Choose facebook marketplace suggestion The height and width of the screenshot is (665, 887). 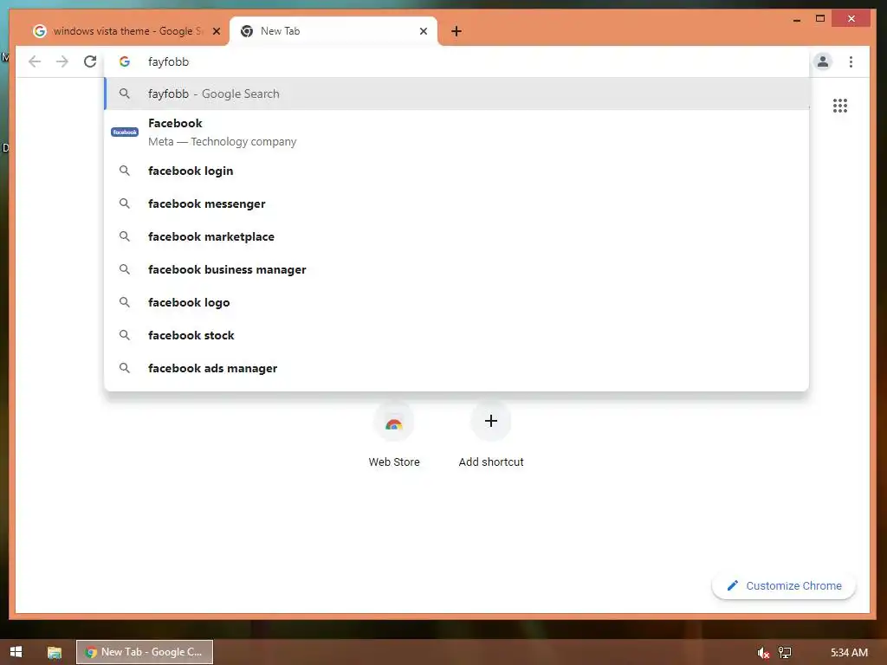point(456,236)
